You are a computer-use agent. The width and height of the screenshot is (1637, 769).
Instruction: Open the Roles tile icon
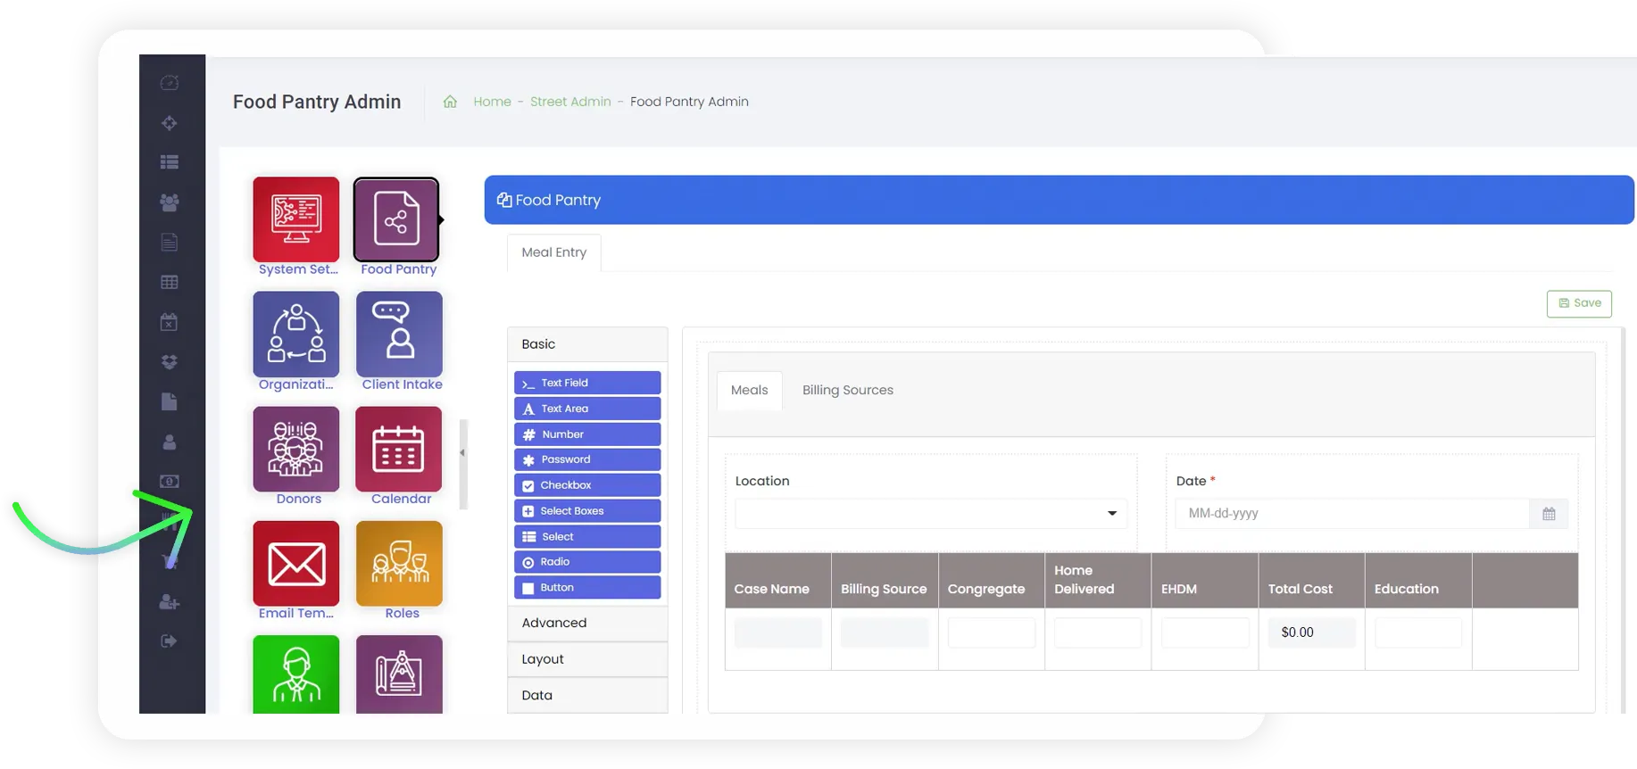coord(399,563)
